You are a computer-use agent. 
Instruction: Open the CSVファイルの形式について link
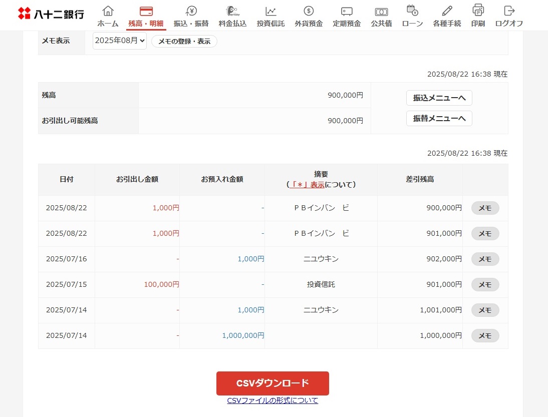pos(272,400)
